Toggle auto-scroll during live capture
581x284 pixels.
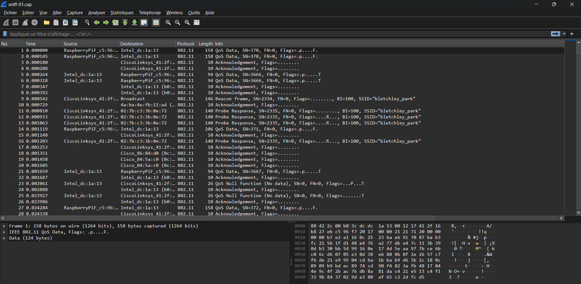(144, 22)
